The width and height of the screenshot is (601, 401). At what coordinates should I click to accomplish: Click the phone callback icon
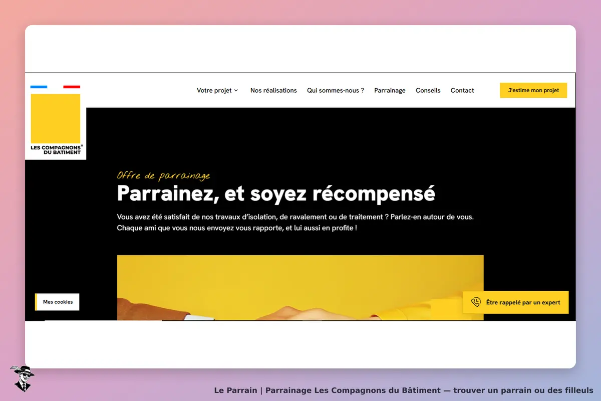(476, 302)
